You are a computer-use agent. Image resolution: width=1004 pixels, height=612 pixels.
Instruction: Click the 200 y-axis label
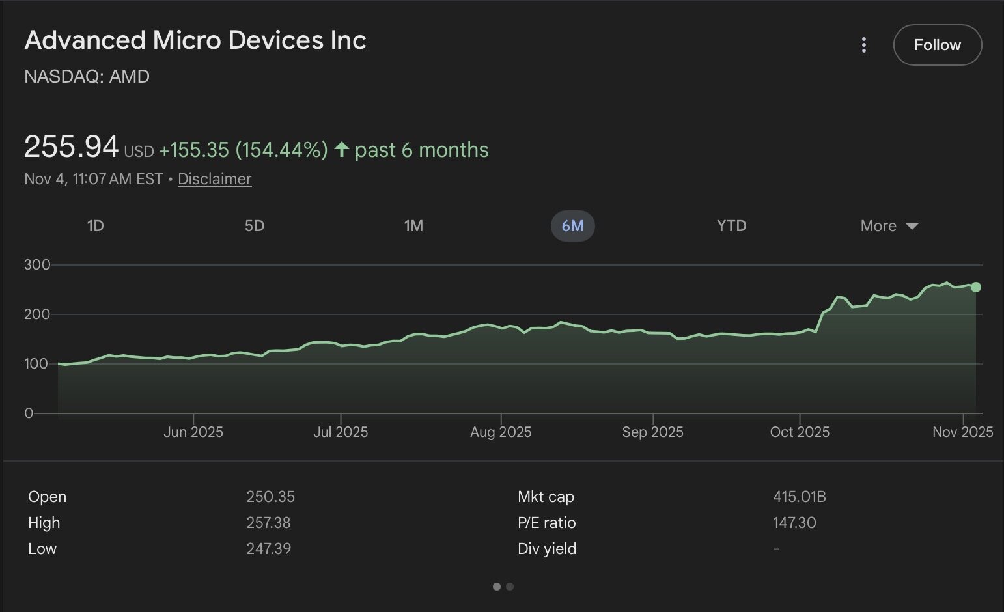[37, 314]
